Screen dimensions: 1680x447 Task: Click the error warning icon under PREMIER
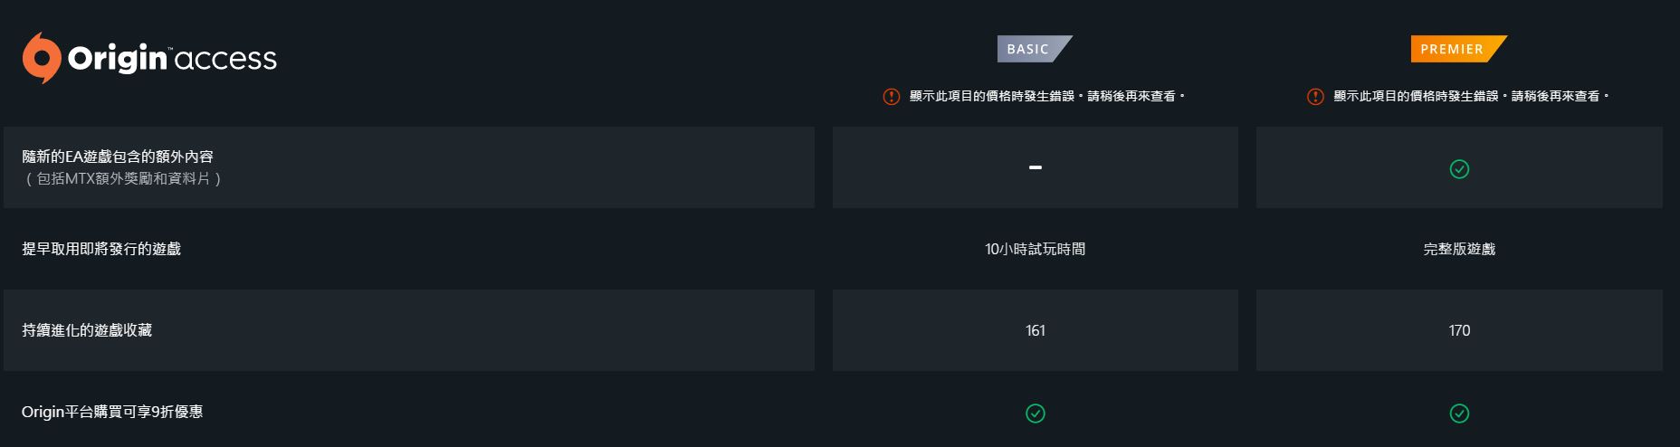click(1315, 96)
